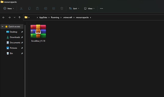164x97 pixels.
Task: Open the Sort dropdown
Action: [74, 8]
